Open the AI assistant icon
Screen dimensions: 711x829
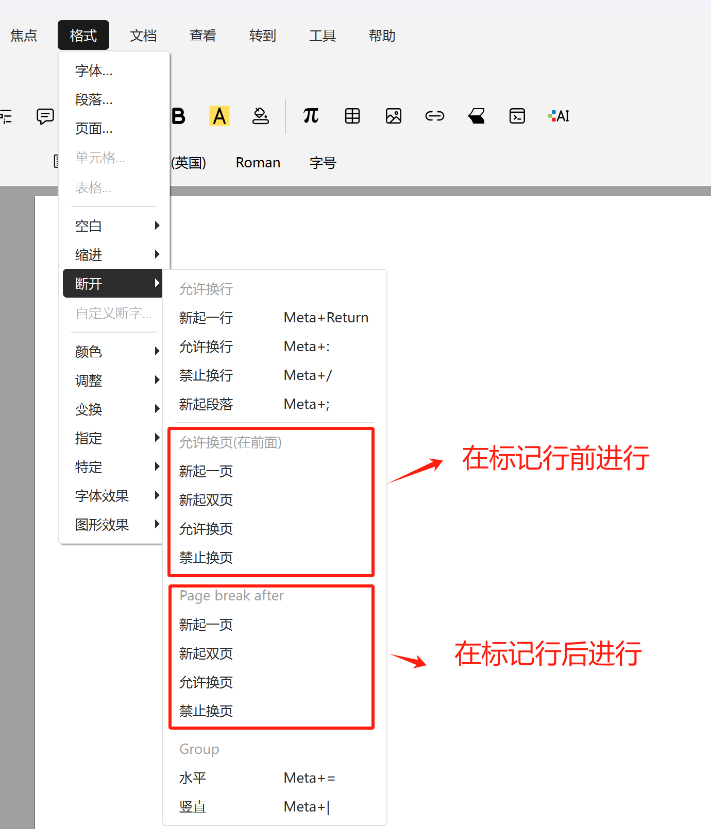[x=559, y=116]
